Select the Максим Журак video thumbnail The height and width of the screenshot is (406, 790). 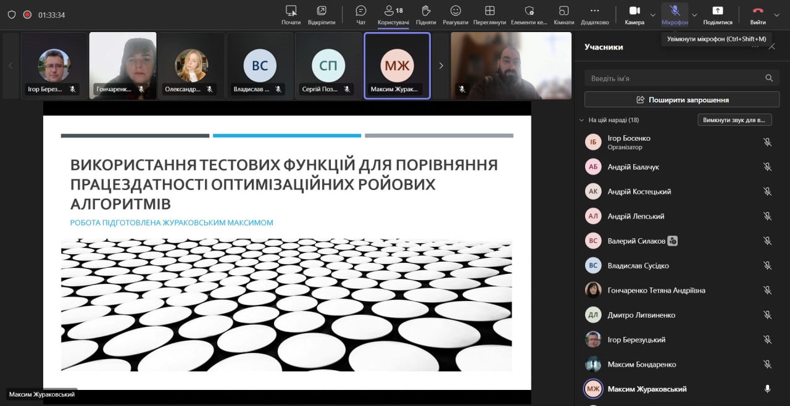[x=397, y=65]
